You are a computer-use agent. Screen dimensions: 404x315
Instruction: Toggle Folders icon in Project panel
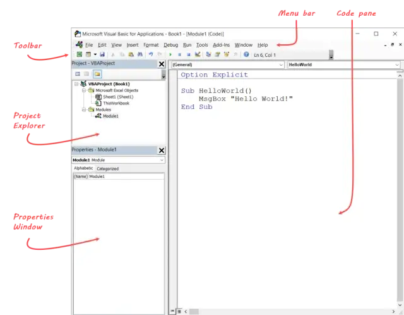point(97,74)
